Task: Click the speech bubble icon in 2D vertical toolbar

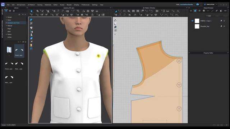Action: click(115, 27)
